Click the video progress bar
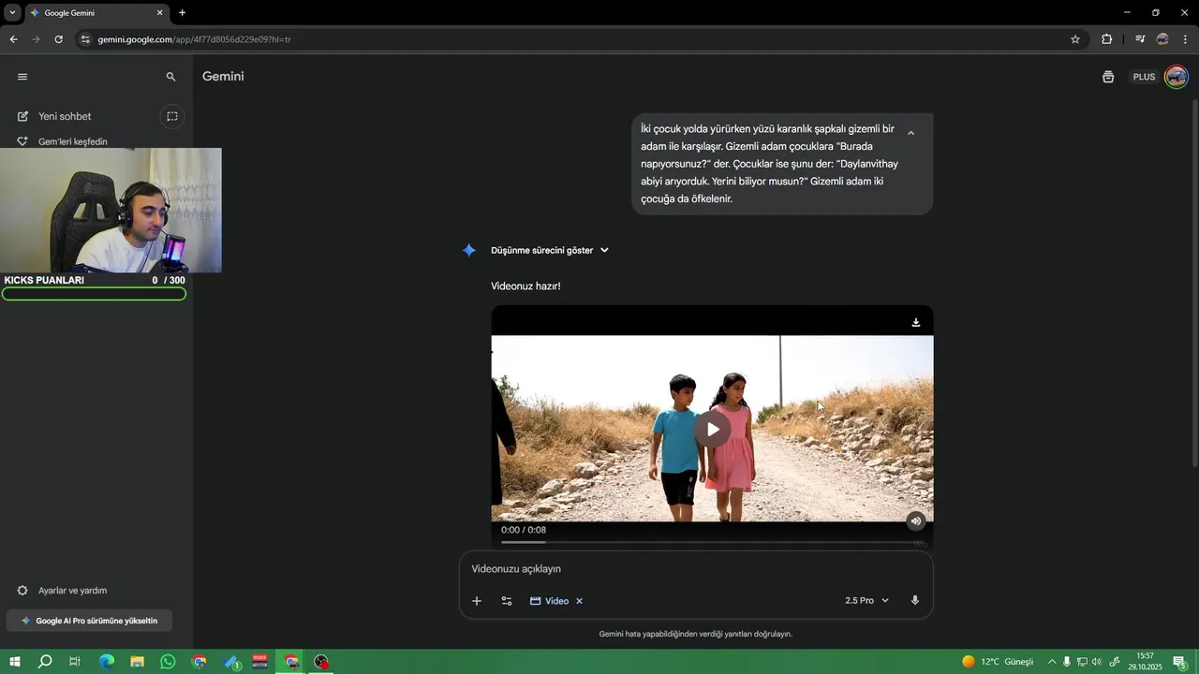Image resolution: width=1199 pixels, height=674 pixels. click(712, 542)
